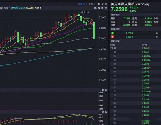Viewport: 161px width, 125px height.
Task: Collapse the right quote panel arrow
Action: pyautogui.click(x=109, y=71)
